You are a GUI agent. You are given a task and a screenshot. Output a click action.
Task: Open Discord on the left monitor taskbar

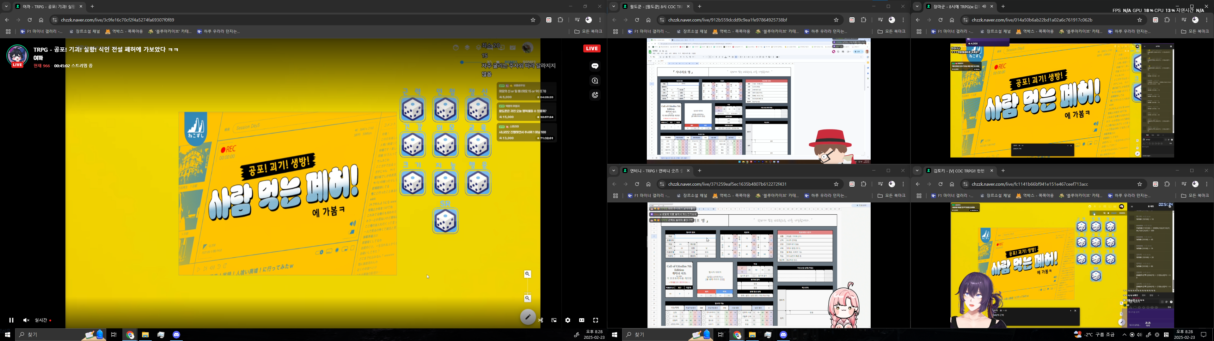176,334
